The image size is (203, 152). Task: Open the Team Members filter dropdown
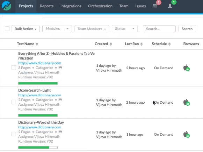92,29
